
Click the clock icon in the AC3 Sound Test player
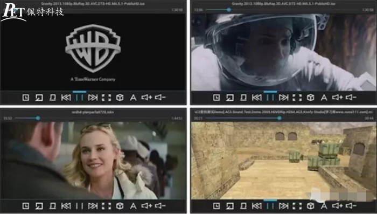217,206
